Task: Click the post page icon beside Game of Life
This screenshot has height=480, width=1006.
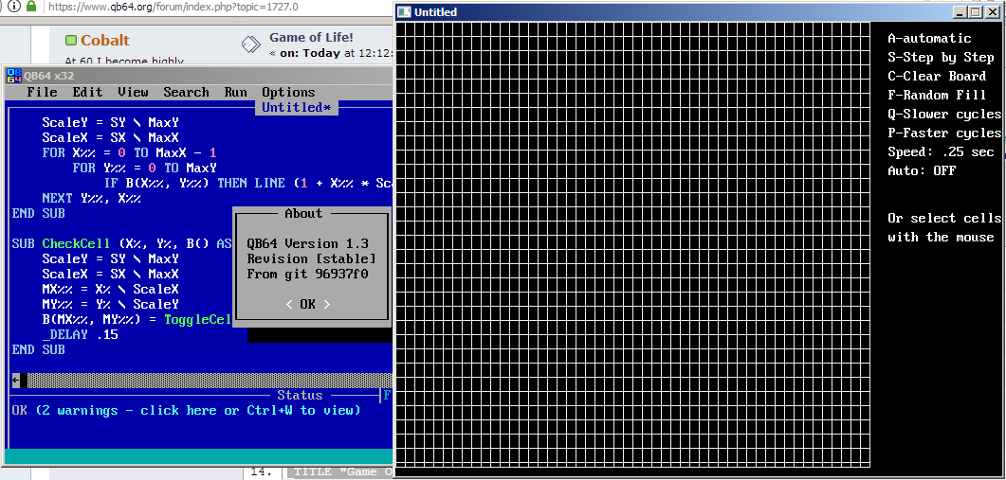Action: (247, 44)
